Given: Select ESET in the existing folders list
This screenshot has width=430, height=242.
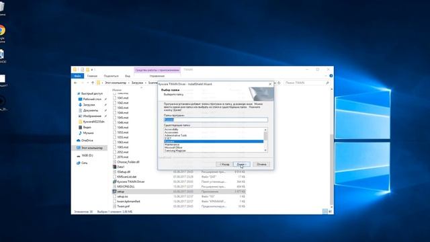Looking at the screenshot, I should (167, 138).
